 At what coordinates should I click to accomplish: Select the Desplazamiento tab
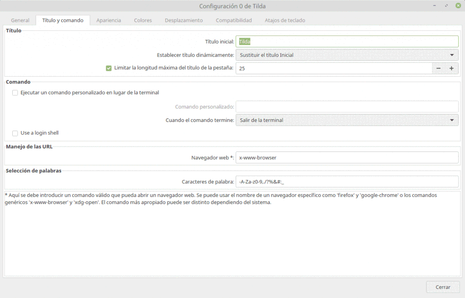point(183,20)
